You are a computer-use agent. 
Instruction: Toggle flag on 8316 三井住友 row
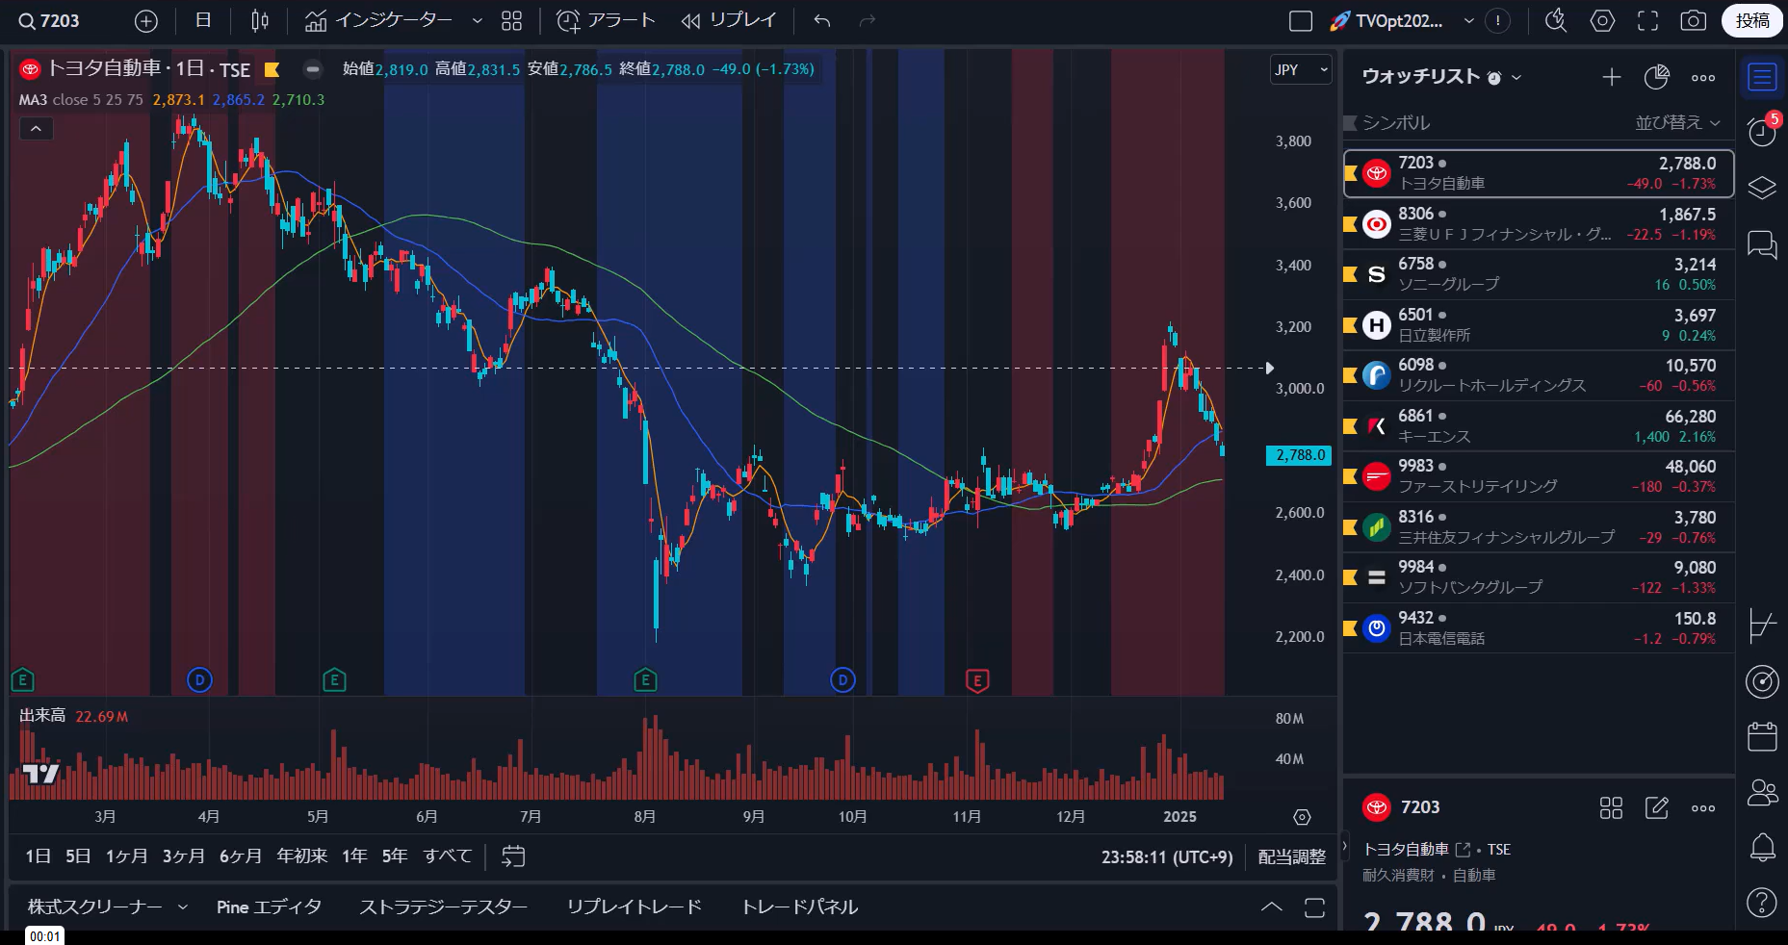click(1350, 527)
